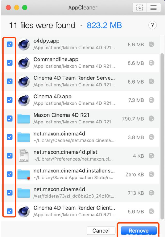This screenshot has height=237, width=165.
Task: Click the PLIST file document icon
Action: [x=24, y=156]
